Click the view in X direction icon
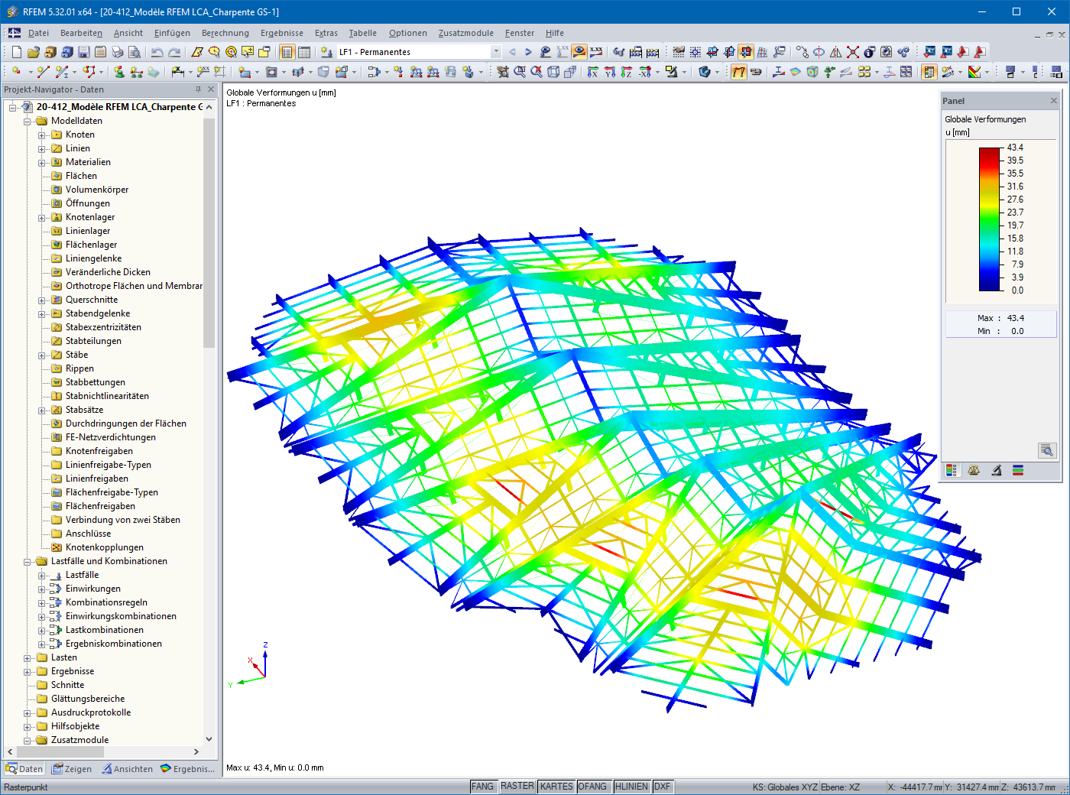 click(x=593, y=72)
